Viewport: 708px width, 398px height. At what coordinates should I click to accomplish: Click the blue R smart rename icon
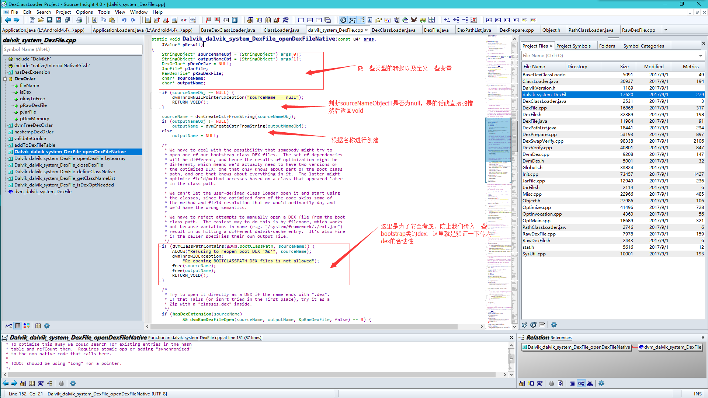285,20
